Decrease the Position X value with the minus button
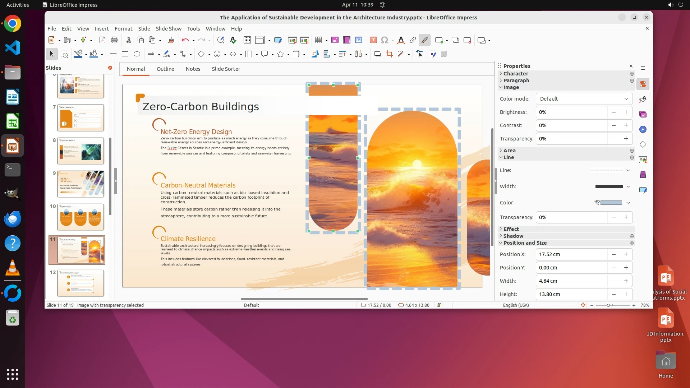 pos(613,254)
